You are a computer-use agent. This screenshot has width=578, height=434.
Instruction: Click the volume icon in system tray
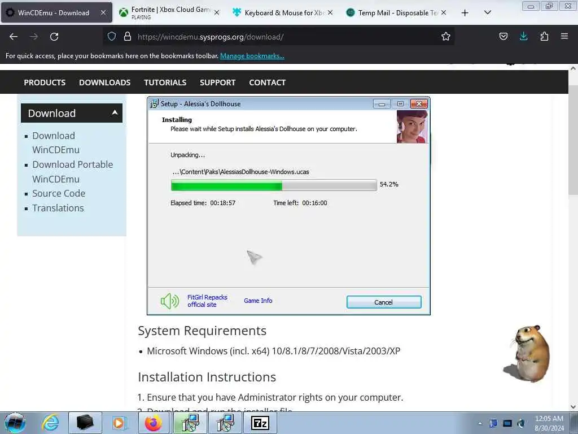click(x=521, y=423)
